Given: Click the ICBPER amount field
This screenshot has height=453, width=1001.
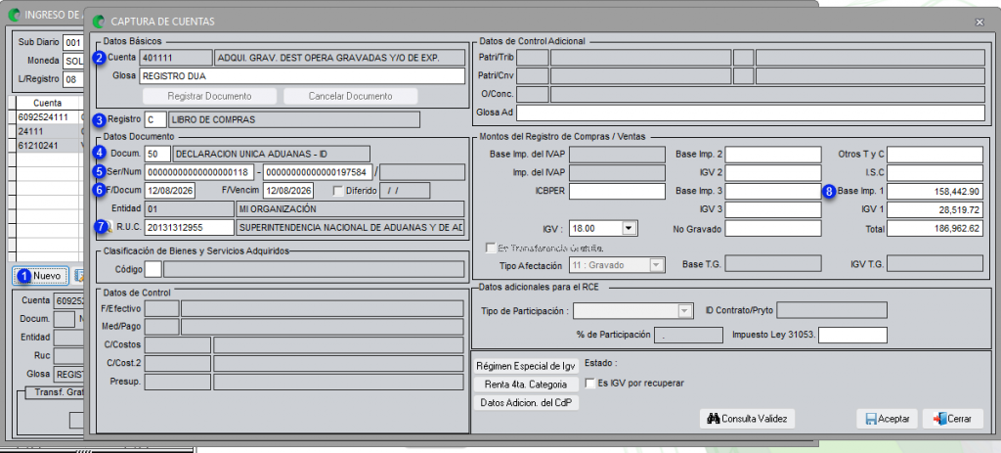Looking at the screenshot, I should [x=618, y=191].
